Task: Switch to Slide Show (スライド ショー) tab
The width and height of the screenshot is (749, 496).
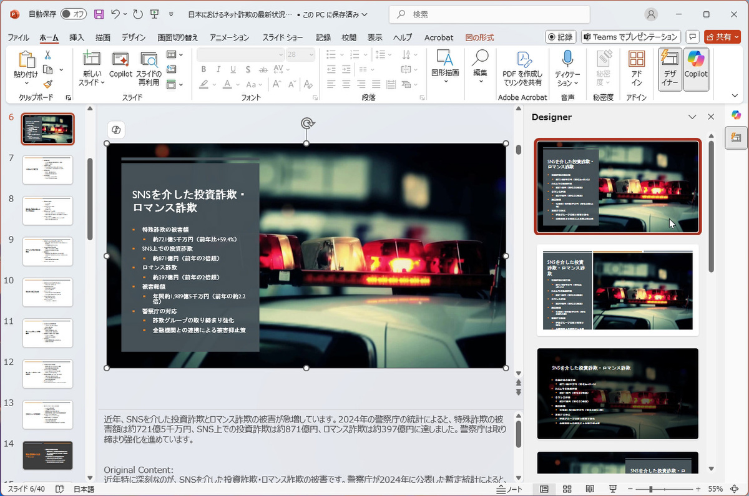Action: [283, 37]
